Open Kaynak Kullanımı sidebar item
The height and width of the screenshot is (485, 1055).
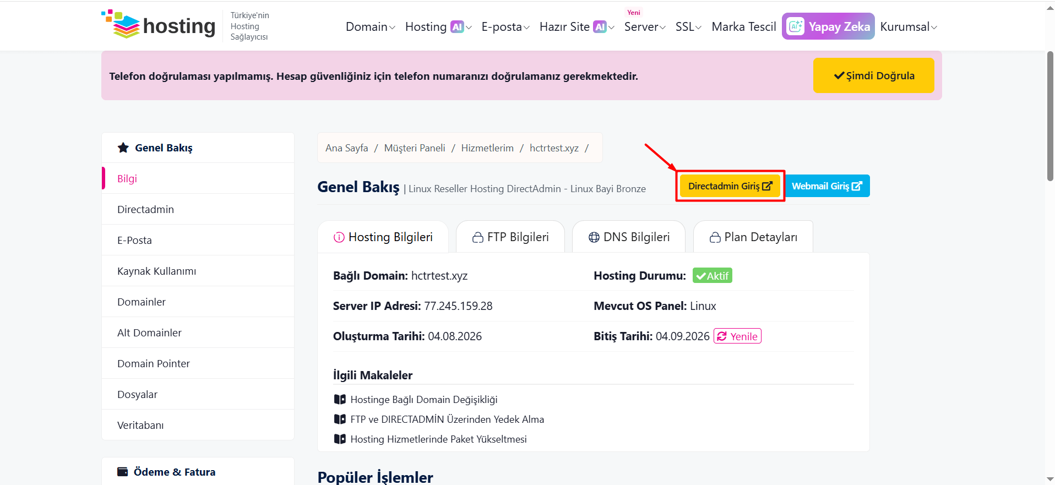pyautogui.click(x=198, y=271)
